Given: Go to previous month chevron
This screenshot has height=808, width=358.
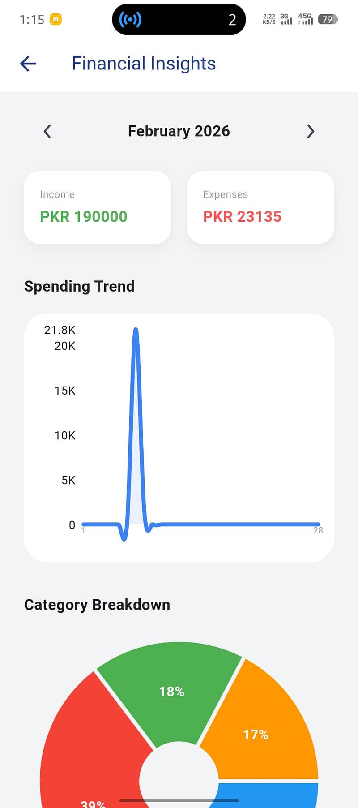Looking at the screenshot, I should (x=47, y=131).
